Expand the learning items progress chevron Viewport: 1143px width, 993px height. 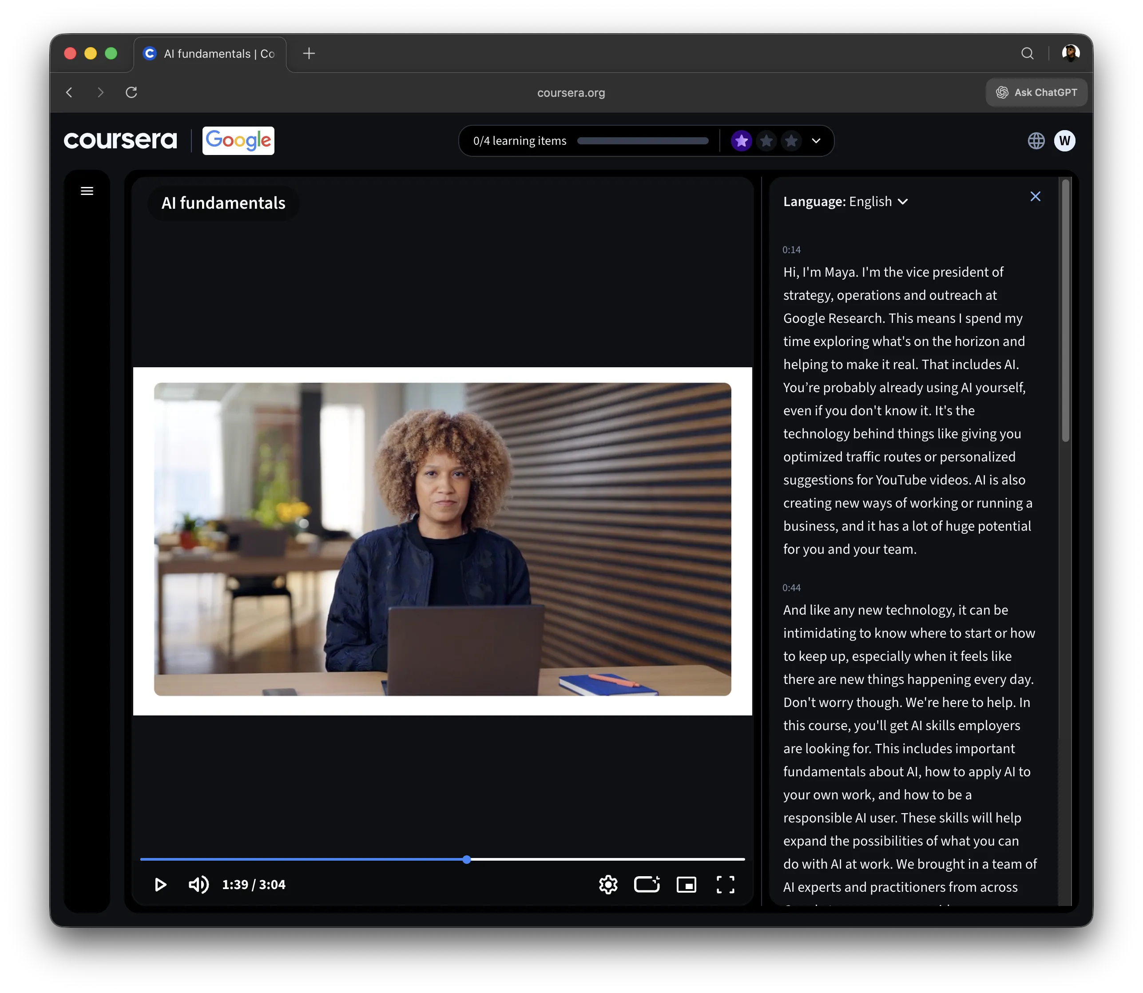click(x=816, y=141)
